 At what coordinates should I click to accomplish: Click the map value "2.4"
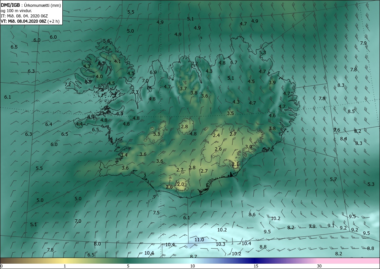pos(216,135)
